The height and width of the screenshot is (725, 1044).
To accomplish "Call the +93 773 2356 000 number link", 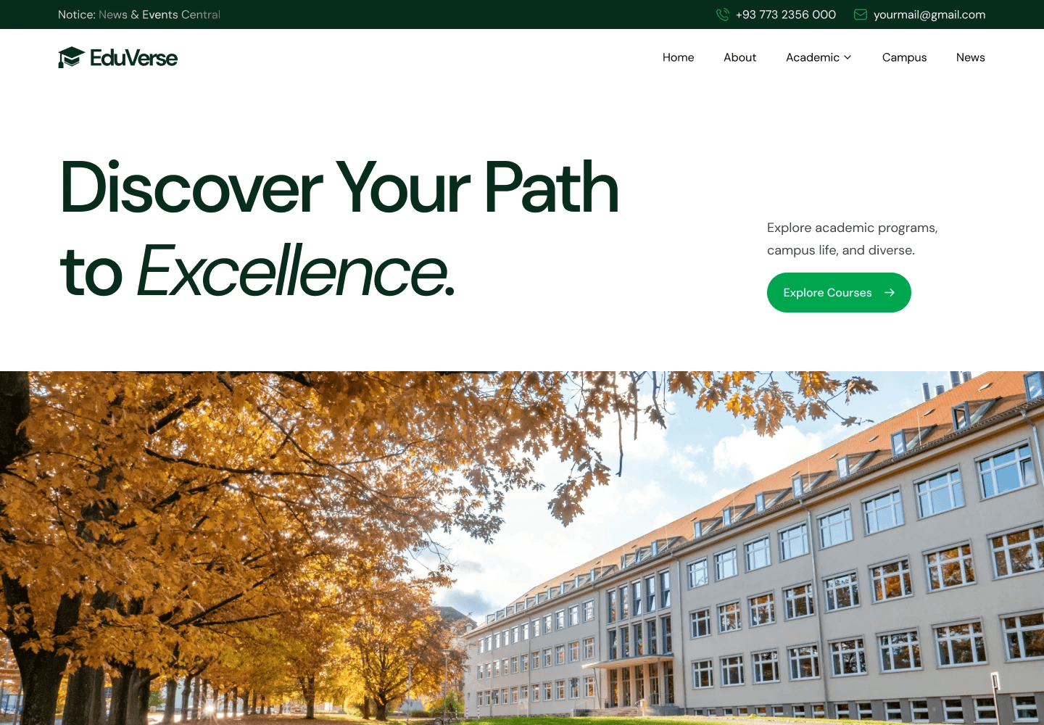I will (785, 14).
